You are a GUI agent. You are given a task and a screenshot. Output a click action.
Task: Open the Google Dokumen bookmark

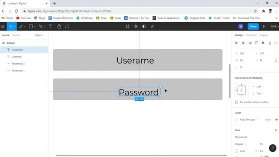pyautogui.click(x=61, y=18)
